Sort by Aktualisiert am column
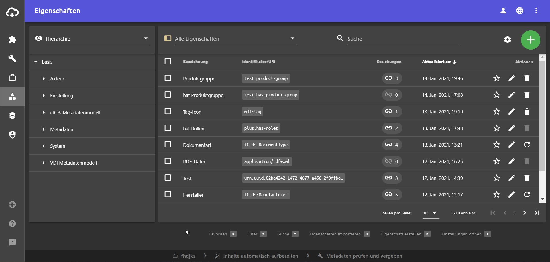550x262 pixels. 439,62
